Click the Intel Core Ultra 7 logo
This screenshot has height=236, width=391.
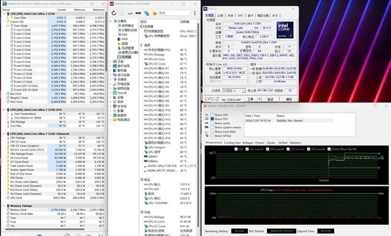[285, 30]
